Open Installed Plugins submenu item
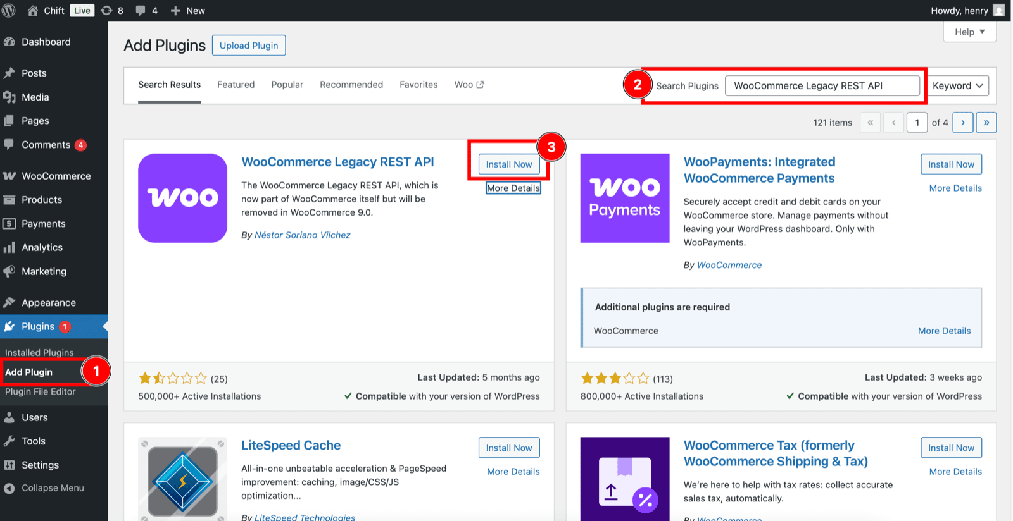The width and height of the screenshot is (1013, 521). 39,353
